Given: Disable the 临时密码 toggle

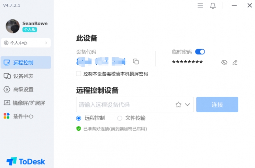Looking at the screenshot, I should pyautogui.click(x=201, y=51).
